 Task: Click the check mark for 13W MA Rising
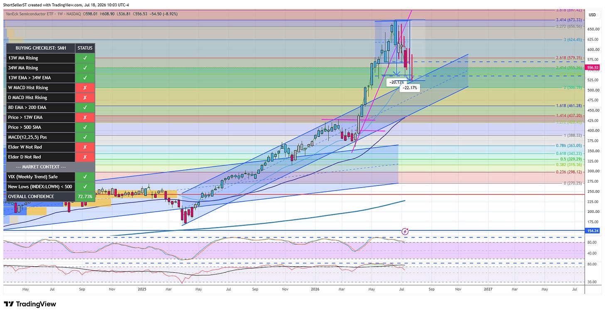click(x=85, y=58)
